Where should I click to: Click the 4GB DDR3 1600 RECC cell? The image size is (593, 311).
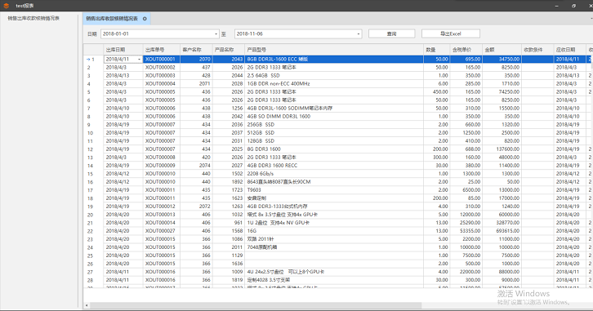[x=334, y=166]
